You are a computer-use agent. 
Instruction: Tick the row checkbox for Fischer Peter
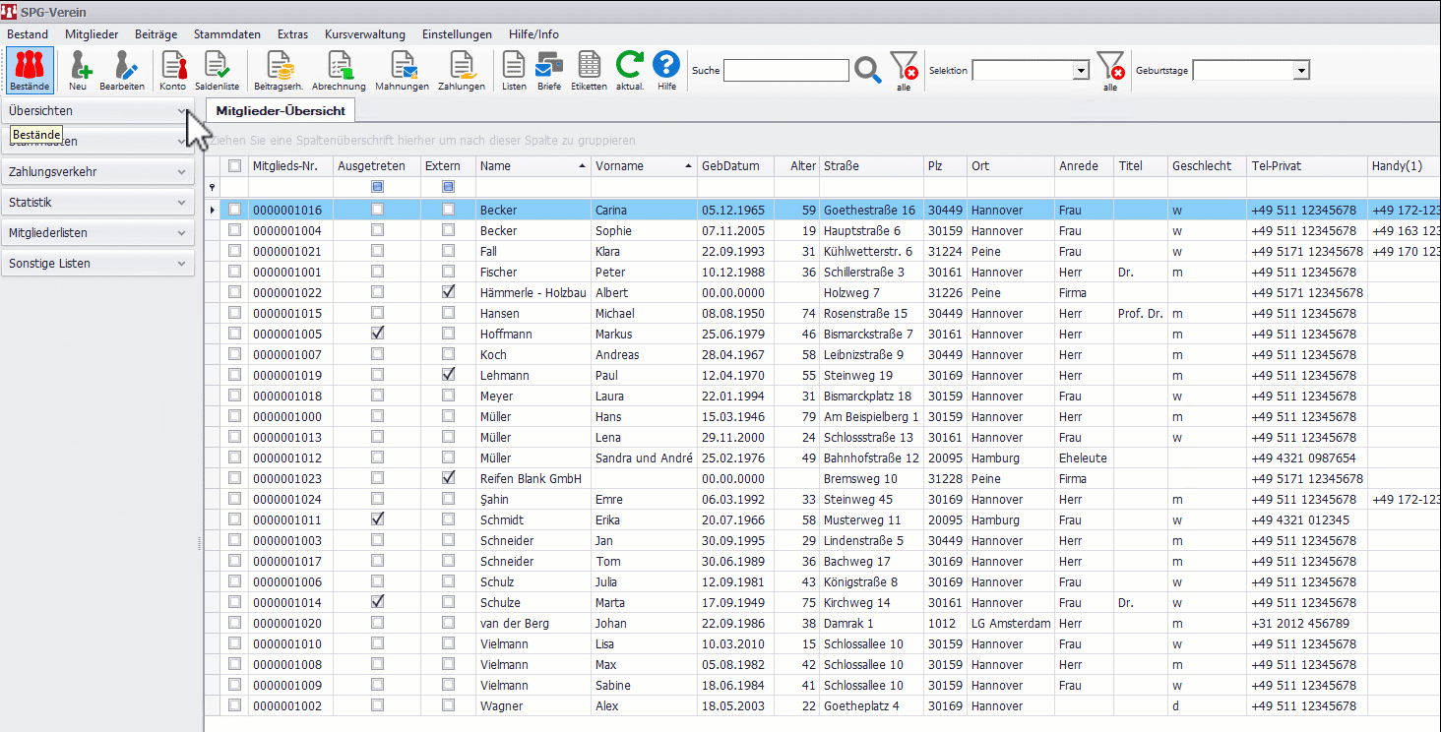pyautogui.click(x=234, y=272)
